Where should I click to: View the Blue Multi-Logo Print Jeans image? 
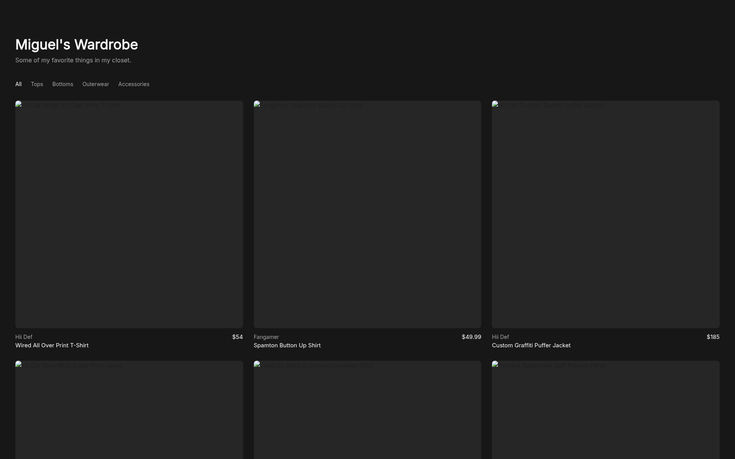(129, 410)
